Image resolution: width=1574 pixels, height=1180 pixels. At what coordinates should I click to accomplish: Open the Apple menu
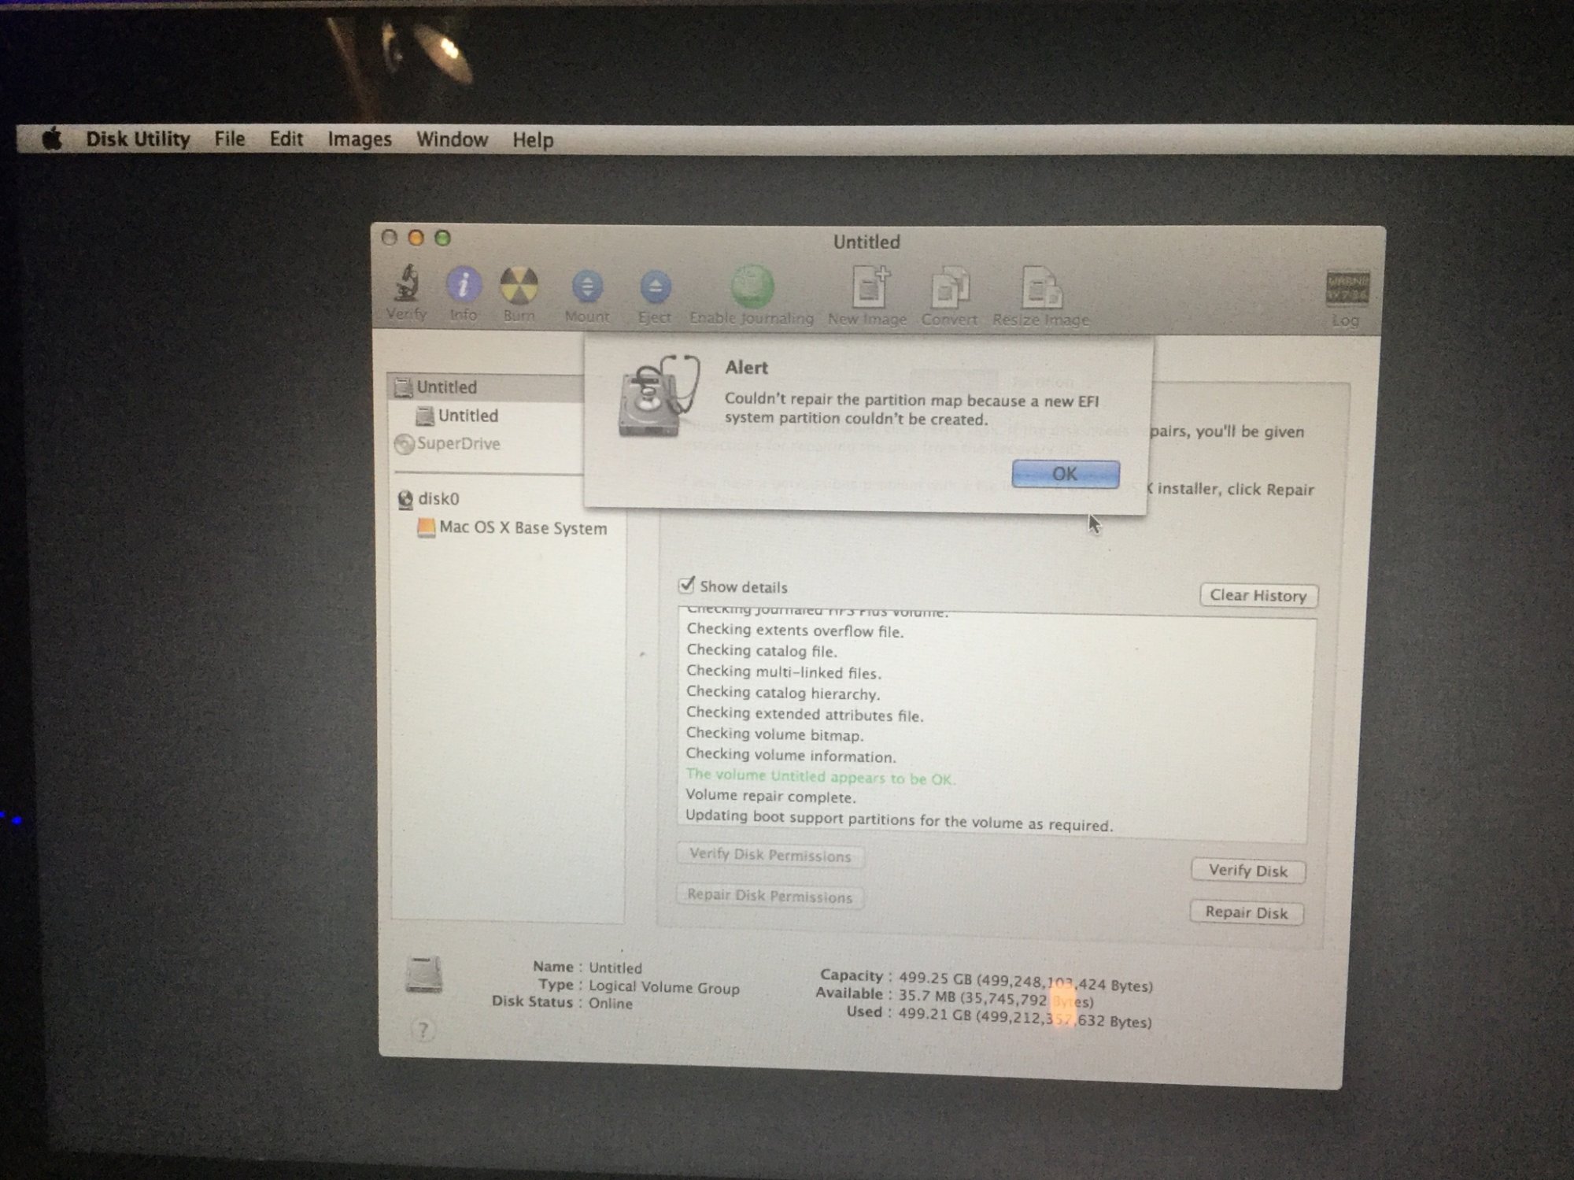[52, 139]
